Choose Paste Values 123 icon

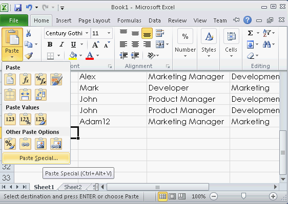tap(10, 119)
